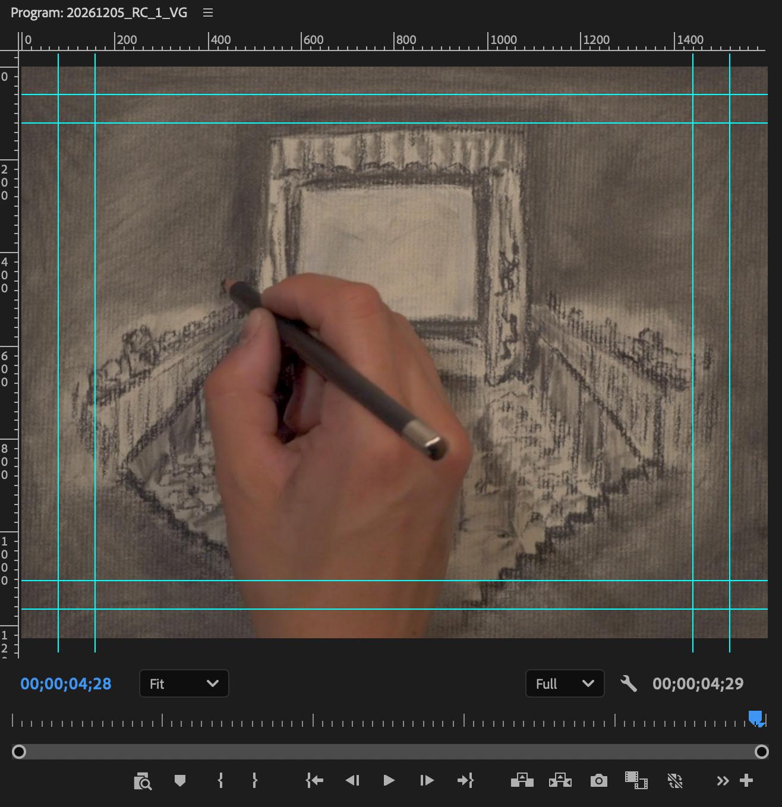Toggle the Comparison View button
Screen dimensions: 782x807
tap(636, 780)
